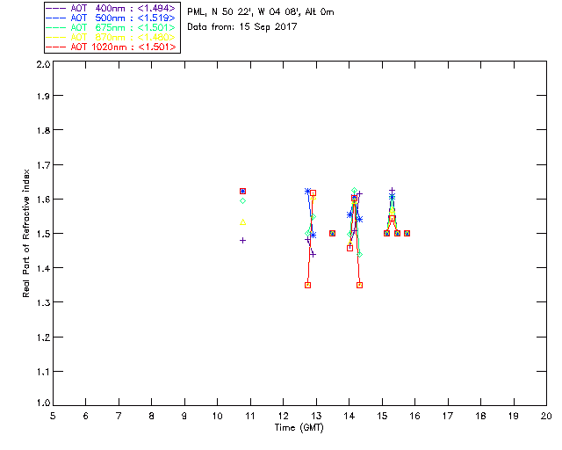Viewport: 562px width, 450px height.
Task: Select the y-axis tick label '1.0'
Action: point(43,403)
